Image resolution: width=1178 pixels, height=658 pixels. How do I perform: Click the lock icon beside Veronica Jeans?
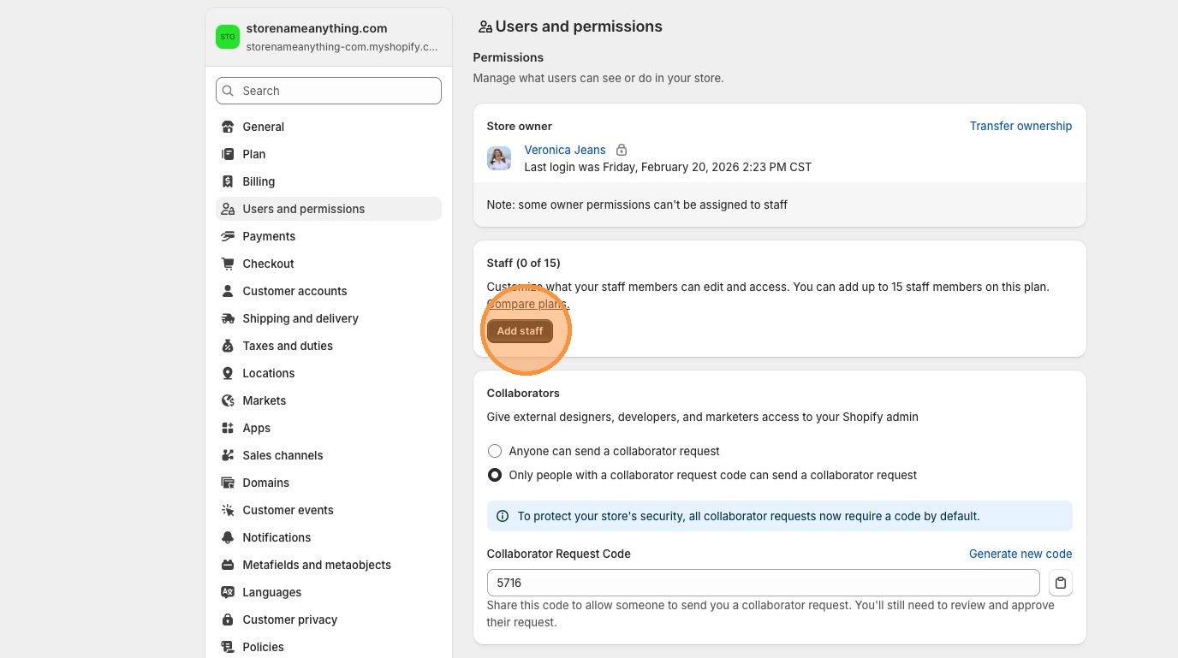pyautogui.click(x=622, y=150)
